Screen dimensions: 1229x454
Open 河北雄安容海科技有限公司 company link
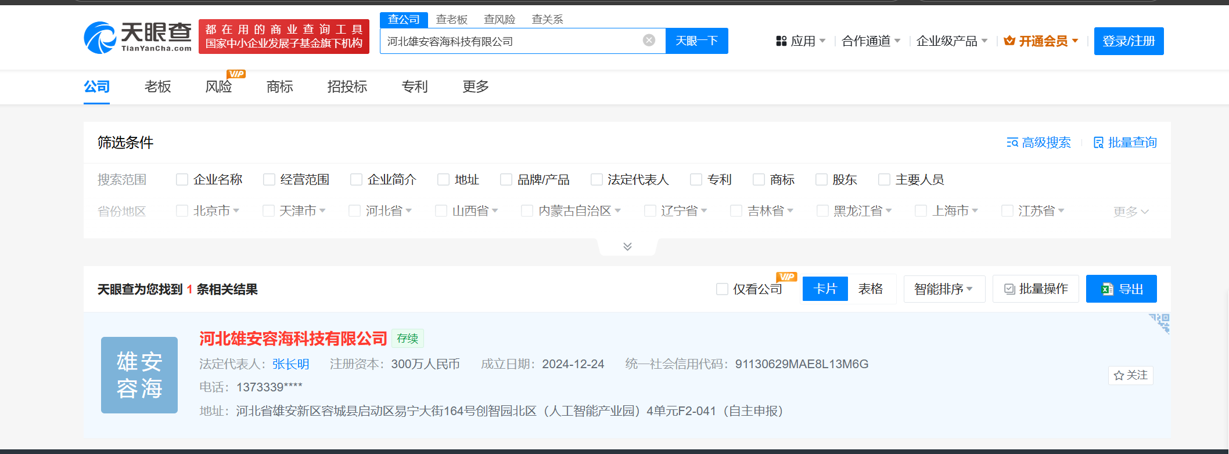[293, 339]
